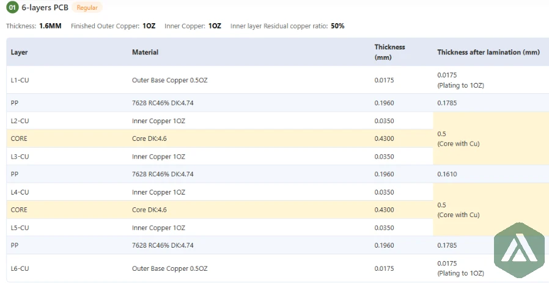Viewport: 549px width, 283px height.
Task: Click the Thickness (mm) column header
Action: point(389,52)
